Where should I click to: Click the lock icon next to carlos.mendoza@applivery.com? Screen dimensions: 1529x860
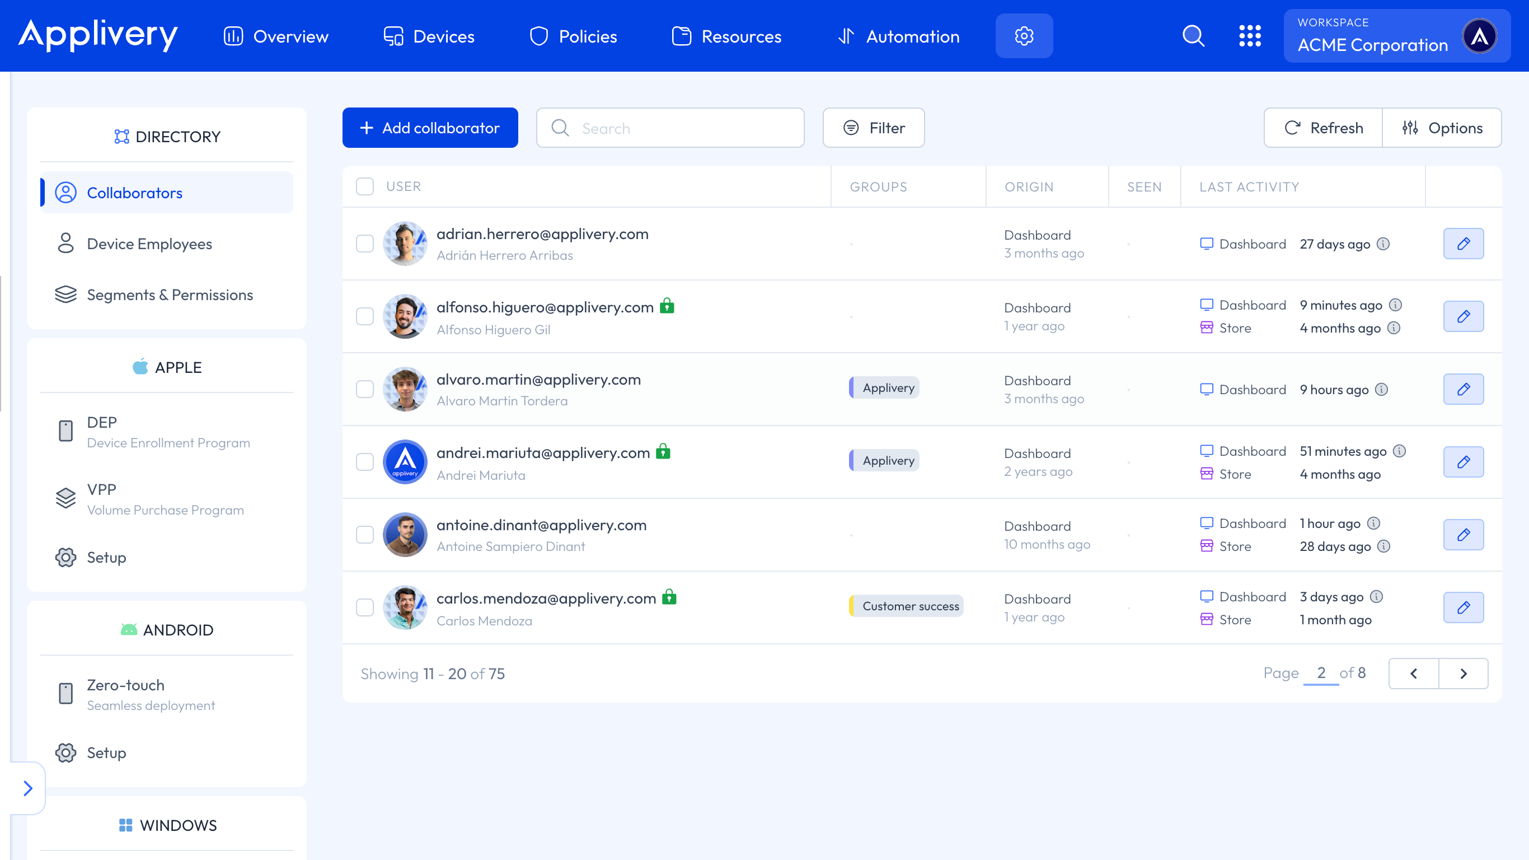670,597
